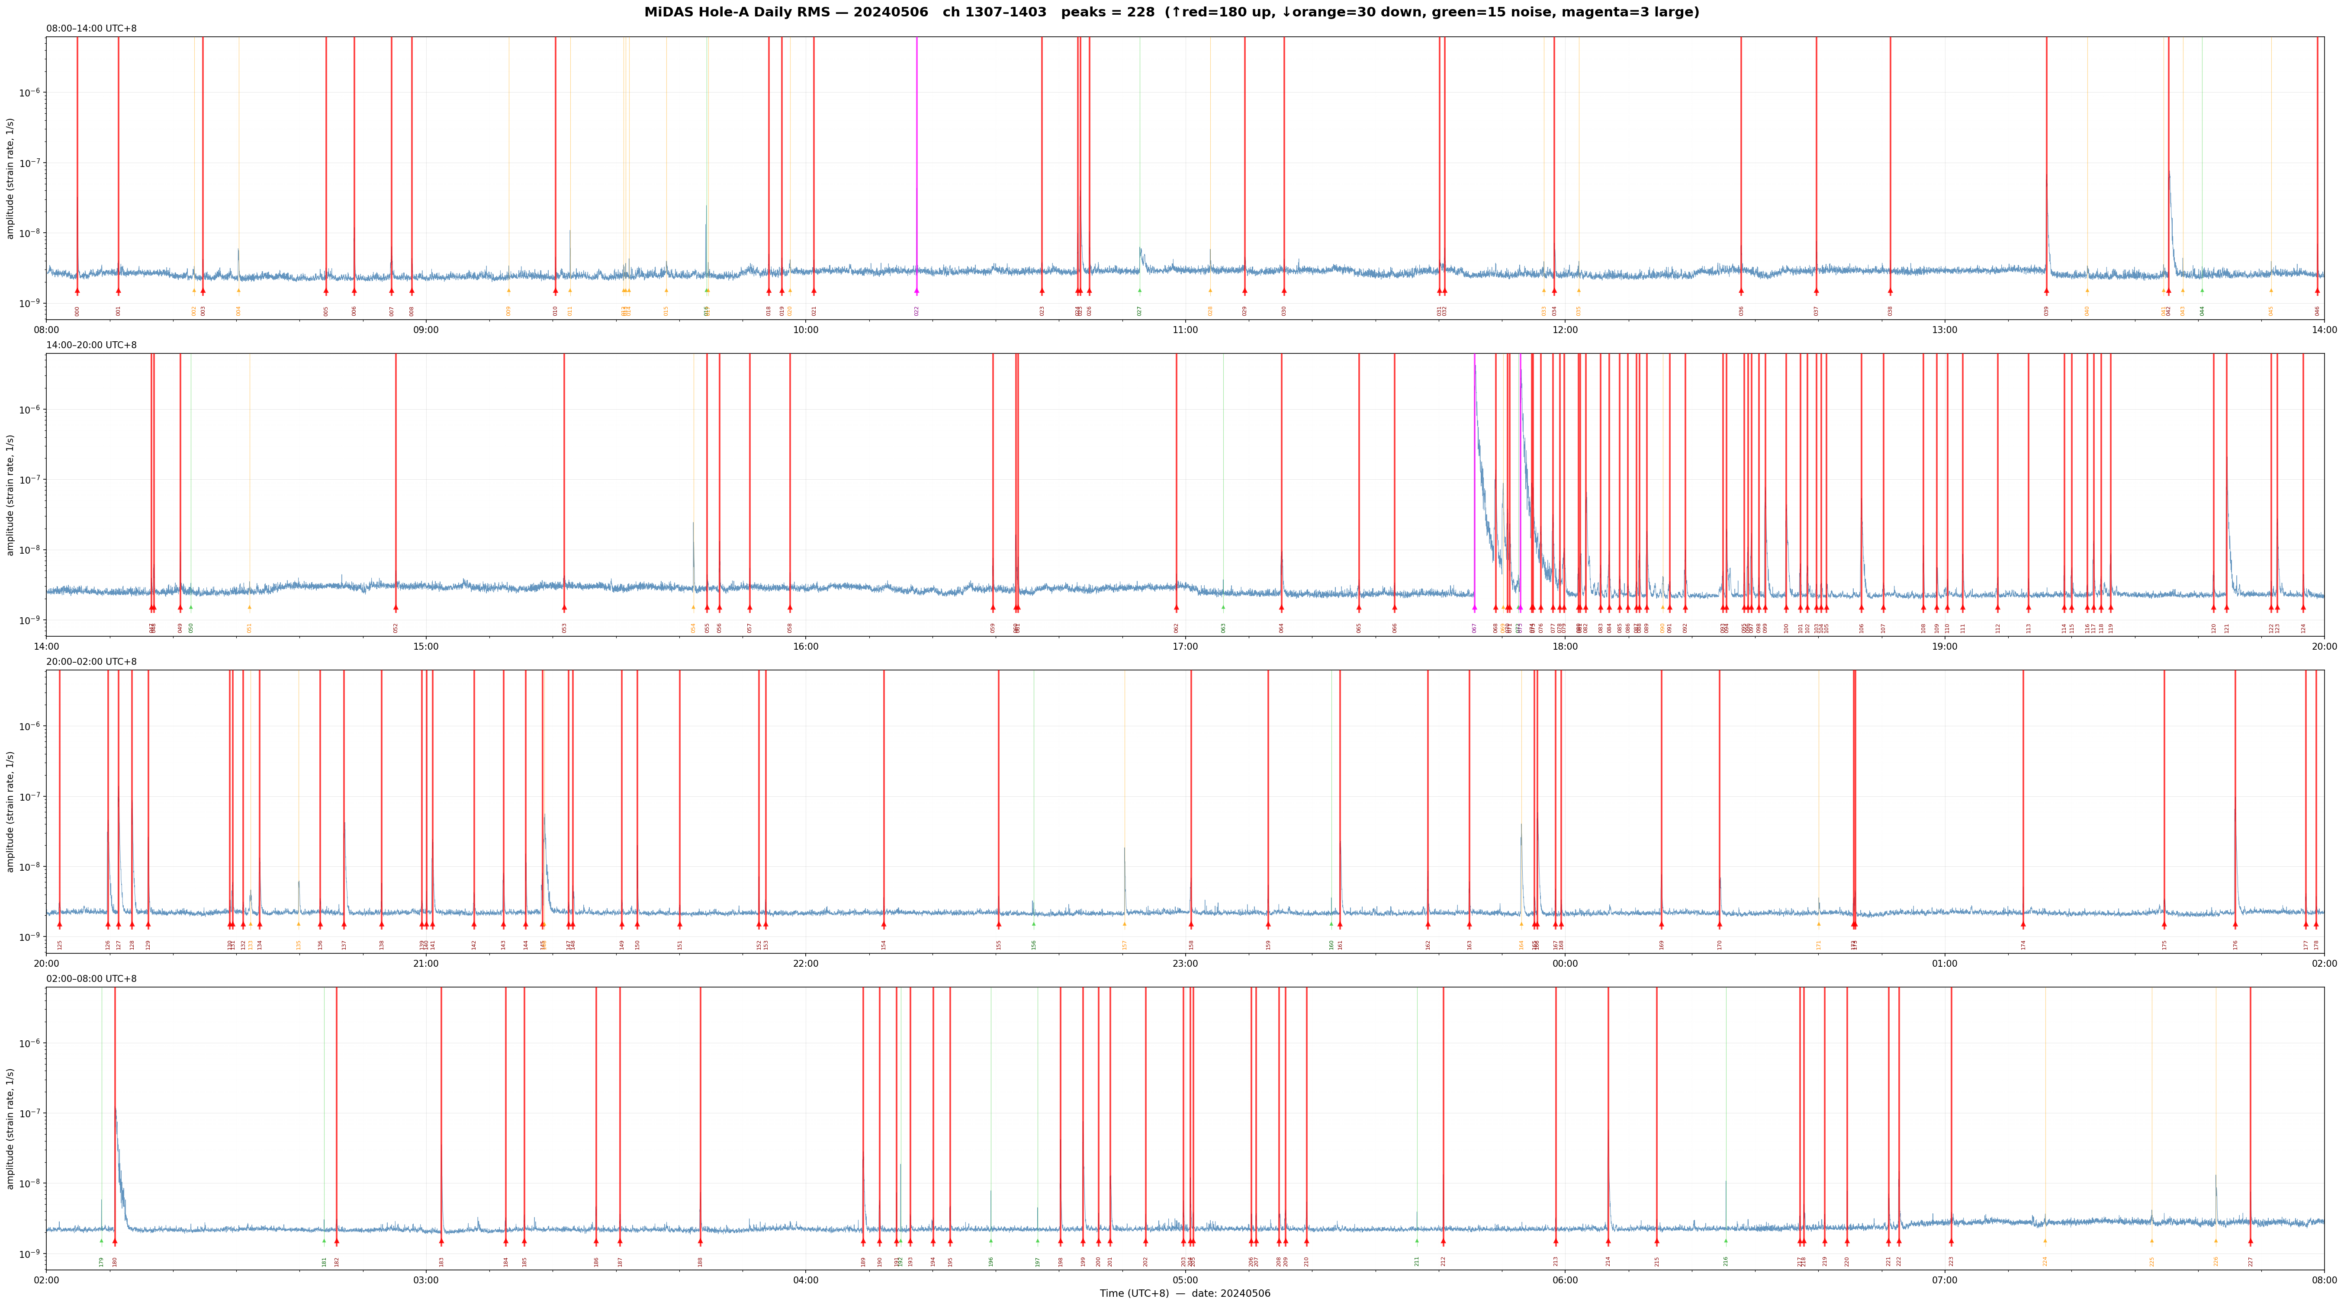The width and height of the screenshot is (2344, 1305).
Task: Select the red peak marker labeled 010
Action: [x=555, y=291]
